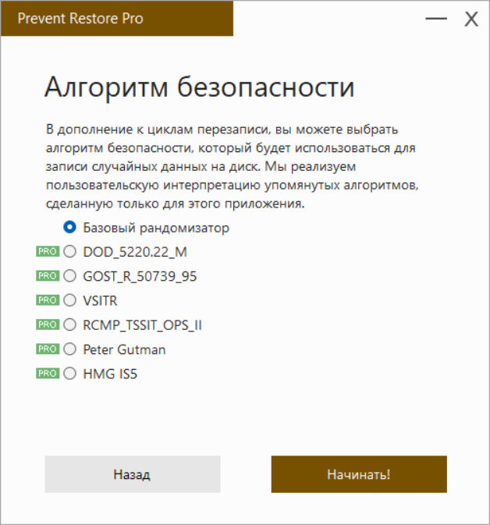The image size is (490, 525).
Task: Click the Базовый рандомизатор label text
Action: 156,228
